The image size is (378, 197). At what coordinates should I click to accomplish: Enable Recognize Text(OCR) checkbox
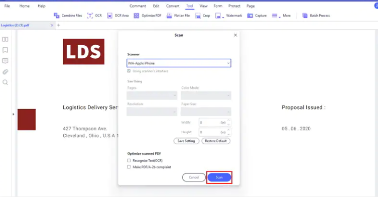pos(129,160)
